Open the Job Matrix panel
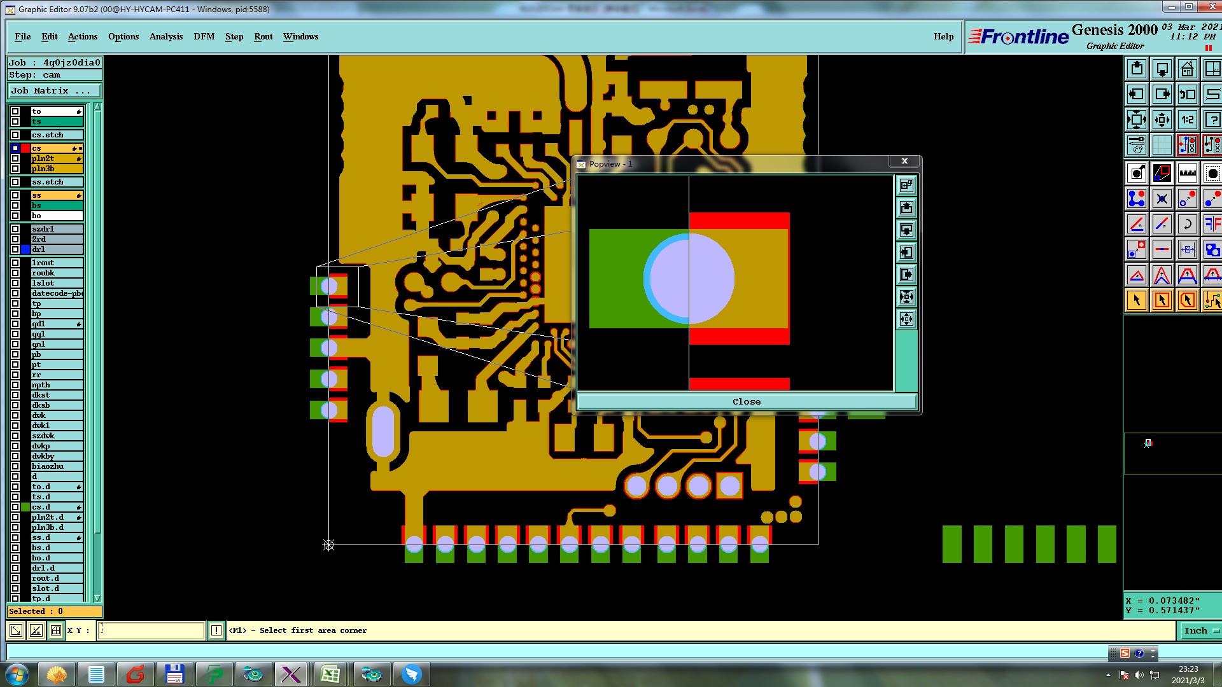 tap(54, 91)
